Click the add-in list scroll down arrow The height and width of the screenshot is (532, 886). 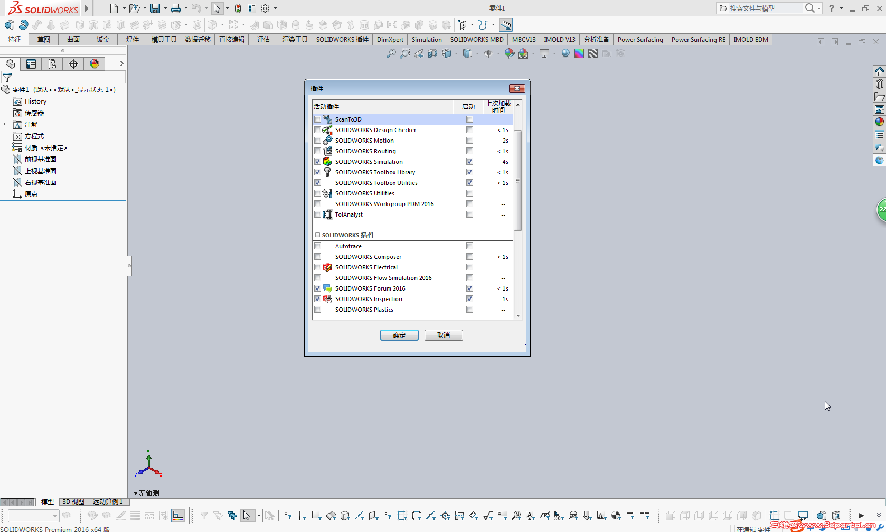tap(518, 316)
